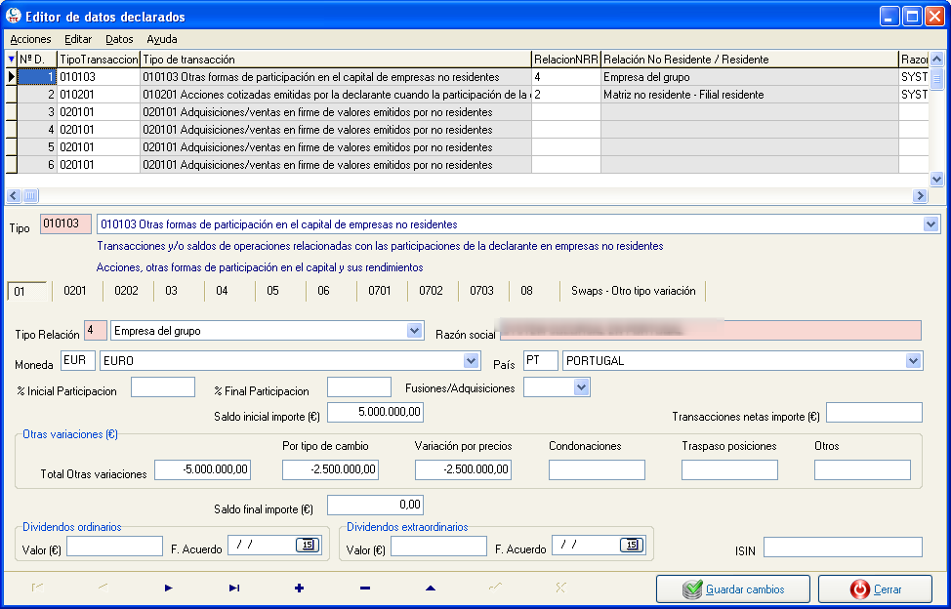Click horizontal scrollbar right arrow of grid
The height and width of the screenshot is (609, 951).
(x=921, y=195)
